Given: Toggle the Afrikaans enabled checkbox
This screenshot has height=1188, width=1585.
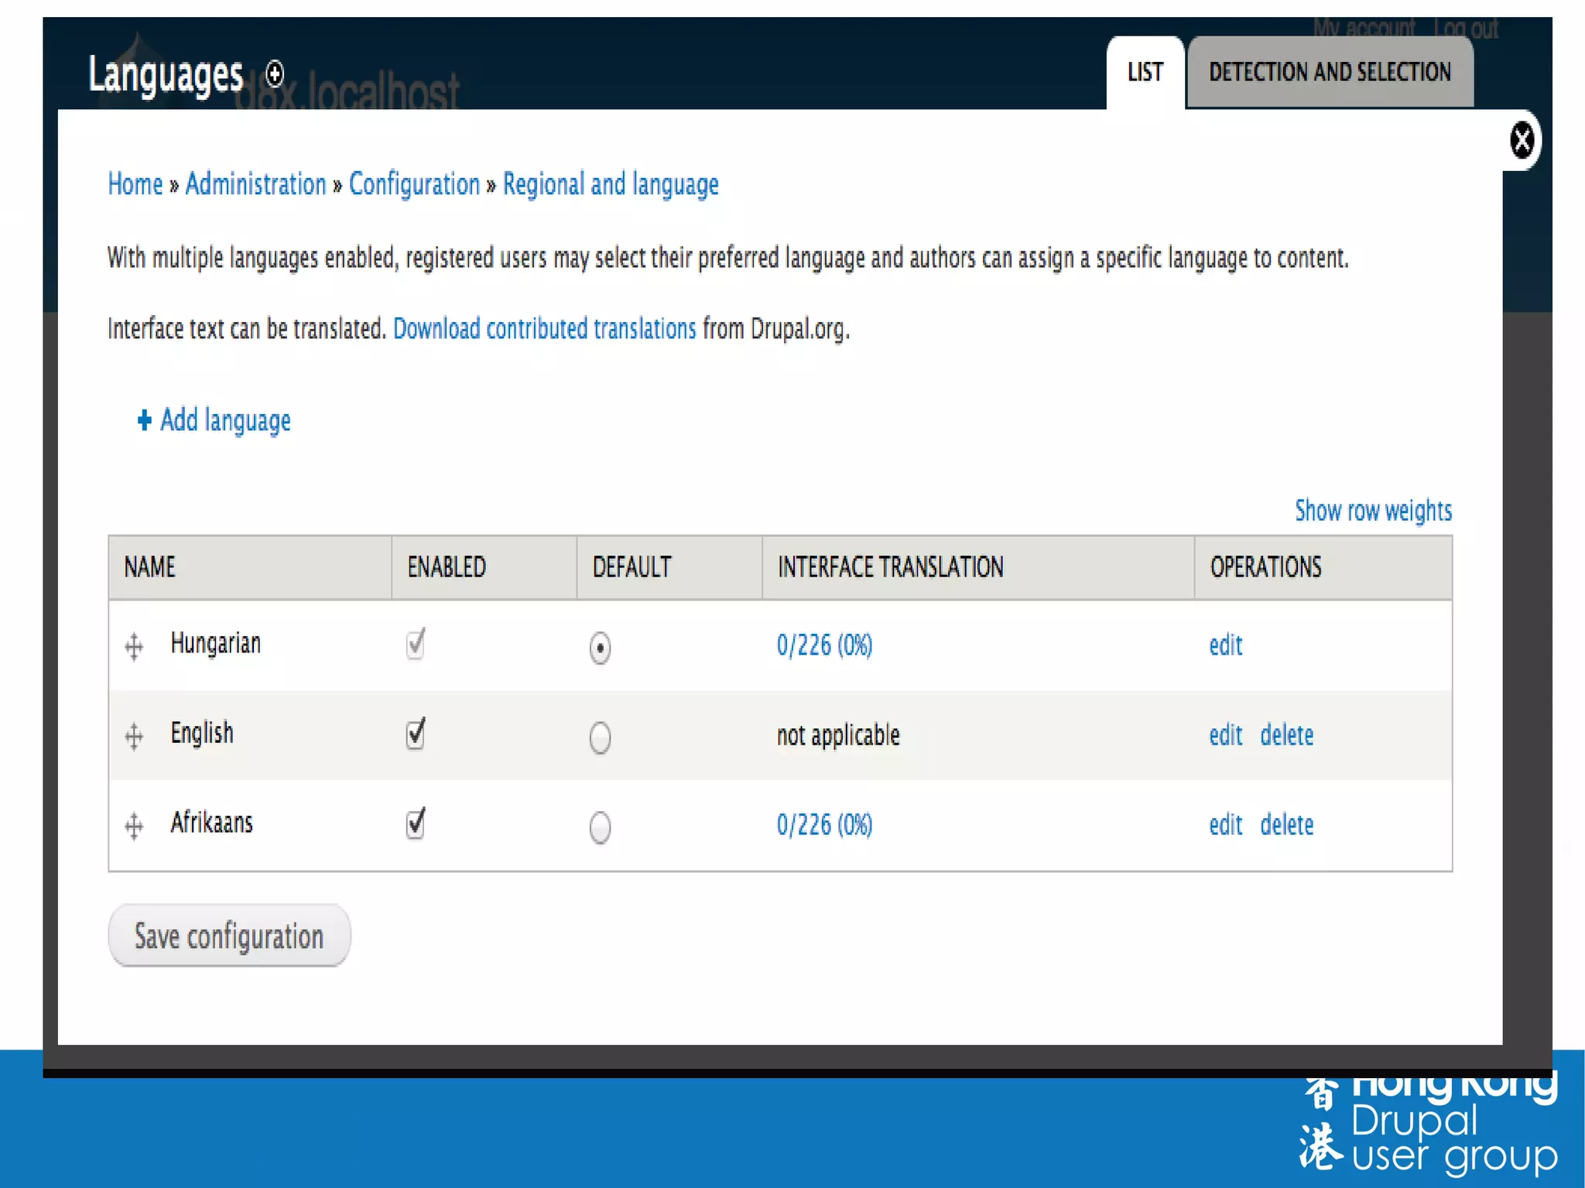Looking at the screenshot, I should pyautogui.click(x=416, y=824).
